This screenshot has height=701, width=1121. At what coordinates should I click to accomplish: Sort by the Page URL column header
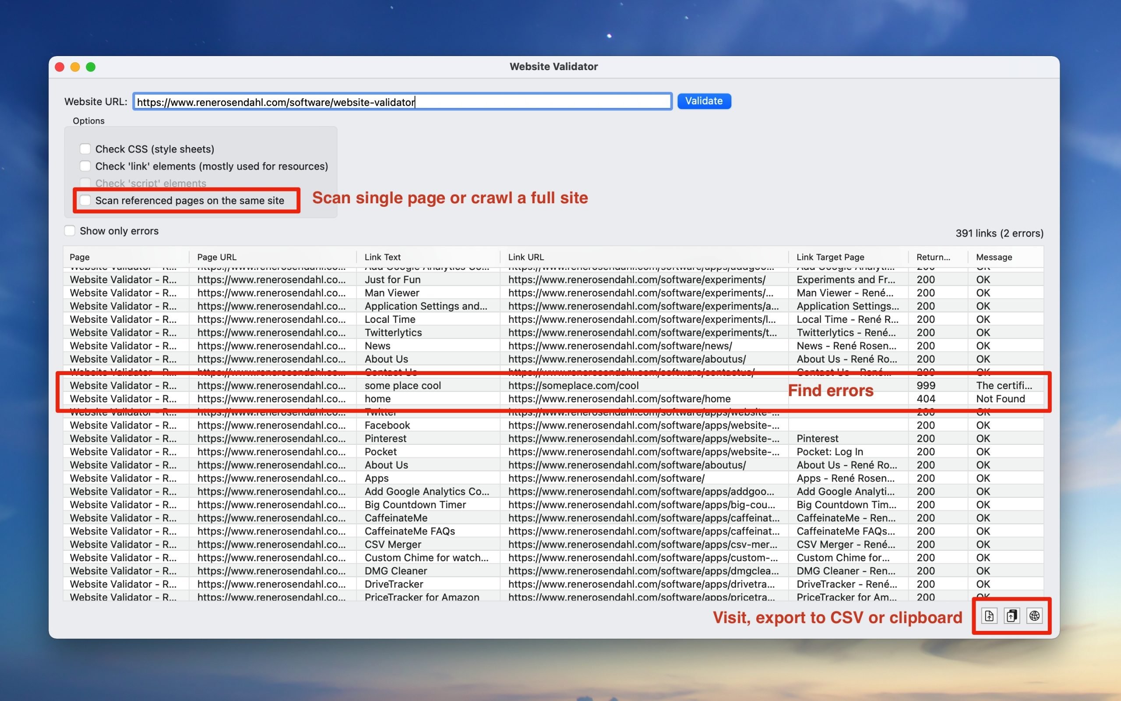click(x=273, y=257)
